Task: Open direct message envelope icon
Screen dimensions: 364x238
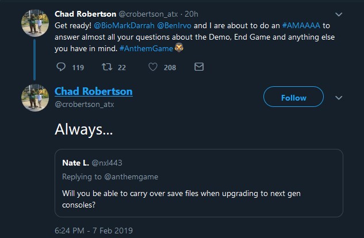Action: coord(199,67)
